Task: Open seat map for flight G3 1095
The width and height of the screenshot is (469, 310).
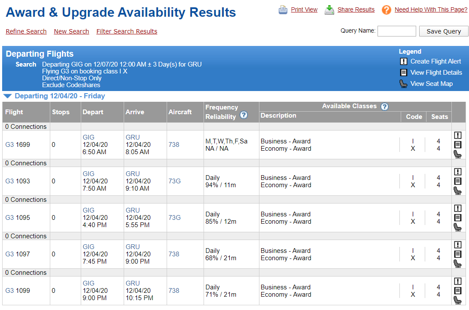Action: pos(457,227)
